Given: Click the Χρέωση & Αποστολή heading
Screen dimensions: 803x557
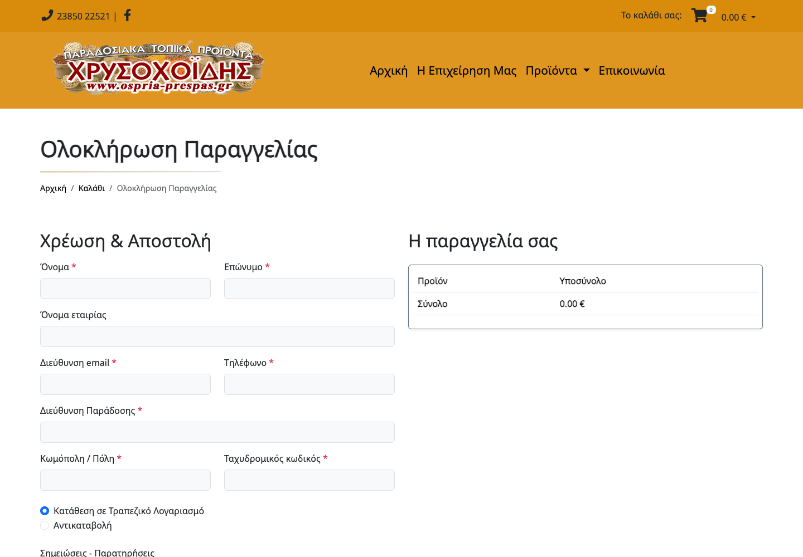Looking at the screenshot, I should (125, 241).
